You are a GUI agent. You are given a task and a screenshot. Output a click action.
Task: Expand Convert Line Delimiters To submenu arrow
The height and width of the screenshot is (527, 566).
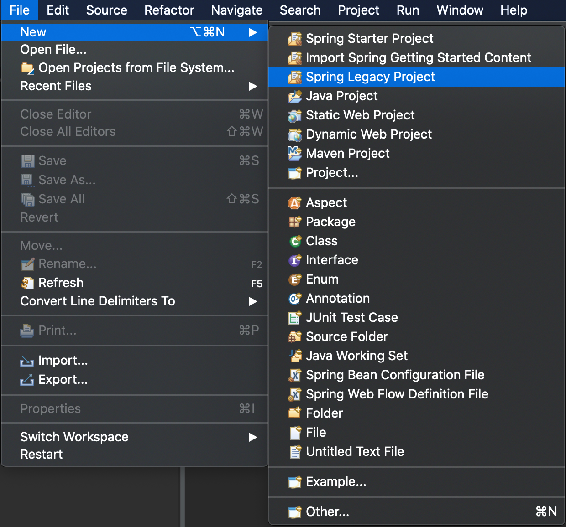(x=253, y=301)
